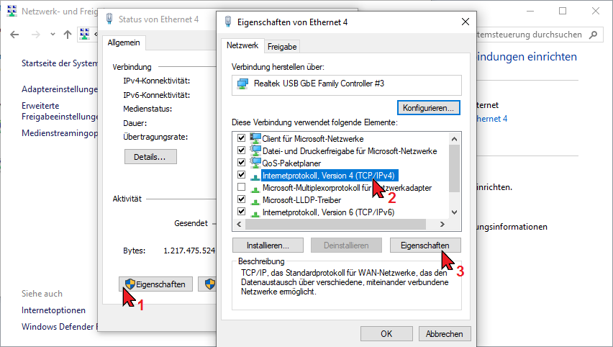The height and width of the screenshot is (347, 613).
Task: Click the Microsoft-LLDP-Treiber protocol icon
Action: (x=255, y=199)
